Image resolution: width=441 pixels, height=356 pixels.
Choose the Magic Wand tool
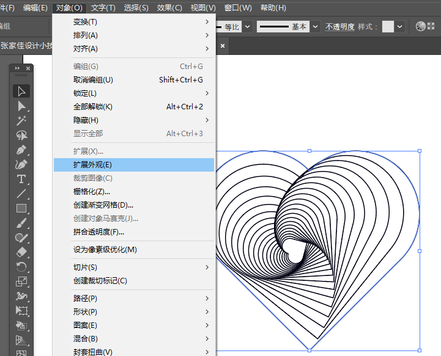point(21,120)
